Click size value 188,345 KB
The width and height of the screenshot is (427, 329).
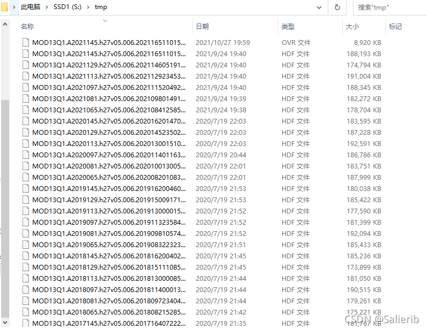tap(364, 88)
